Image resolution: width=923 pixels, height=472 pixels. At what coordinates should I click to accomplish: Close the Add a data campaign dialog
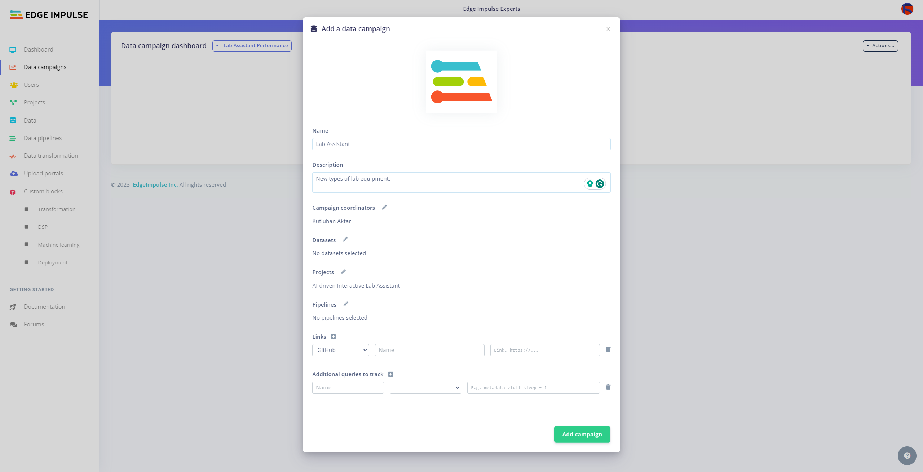click(x=608, y=29)
